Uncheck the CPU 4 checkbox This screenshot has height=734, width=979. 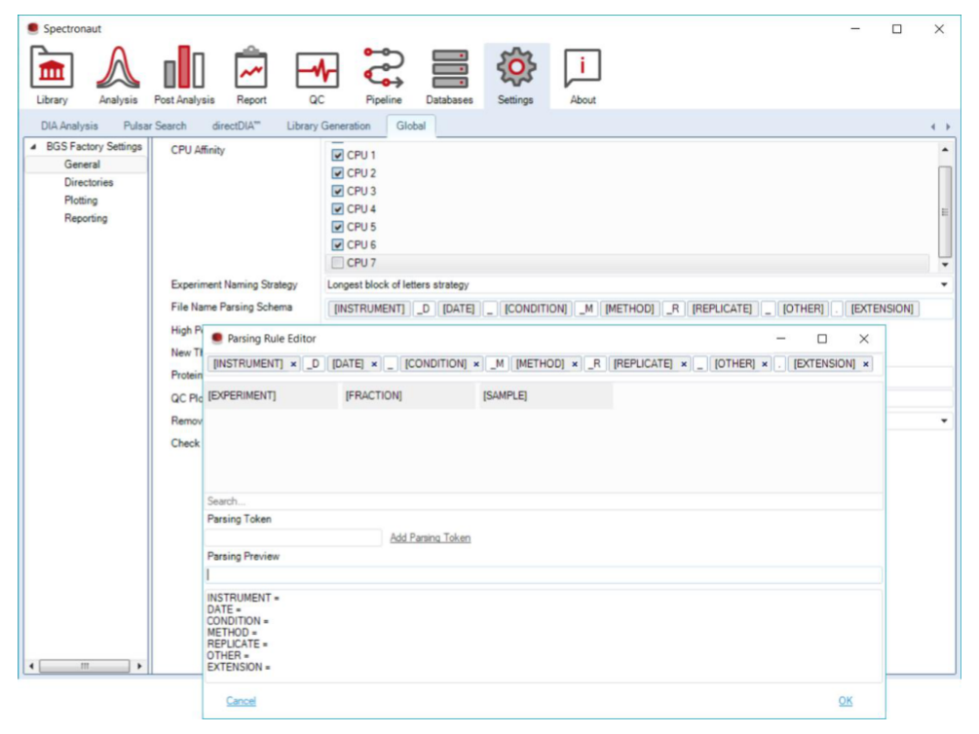338,209
